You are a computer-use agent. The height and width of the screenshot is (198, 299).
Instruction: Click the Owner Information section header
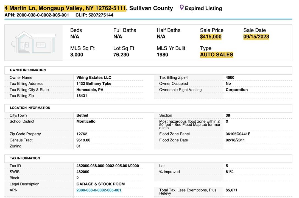pos(28,70)
